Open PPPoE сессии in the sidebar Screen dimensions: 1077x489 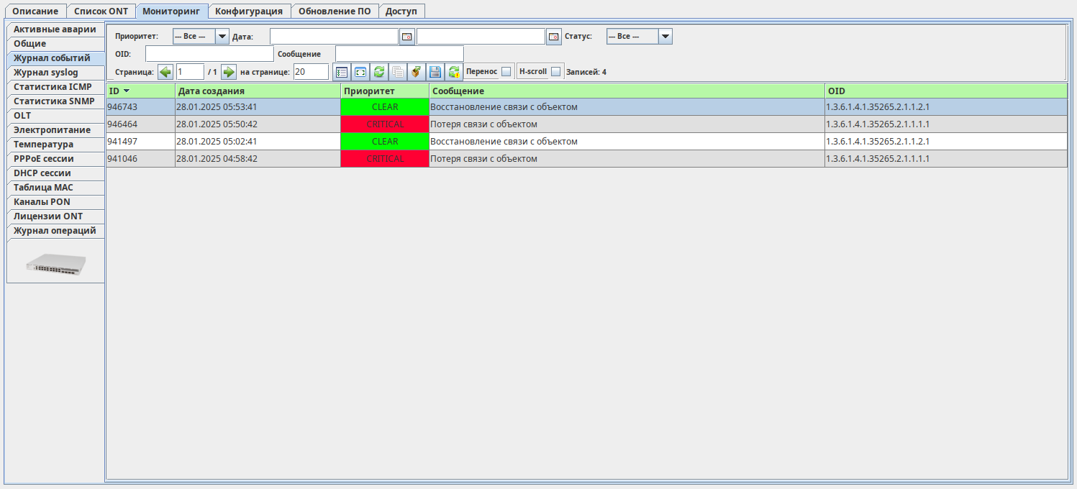point(55,159)
